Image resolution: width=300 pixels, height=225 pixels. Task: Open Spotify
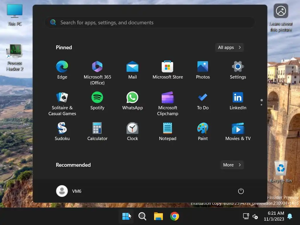click(97, 101)
